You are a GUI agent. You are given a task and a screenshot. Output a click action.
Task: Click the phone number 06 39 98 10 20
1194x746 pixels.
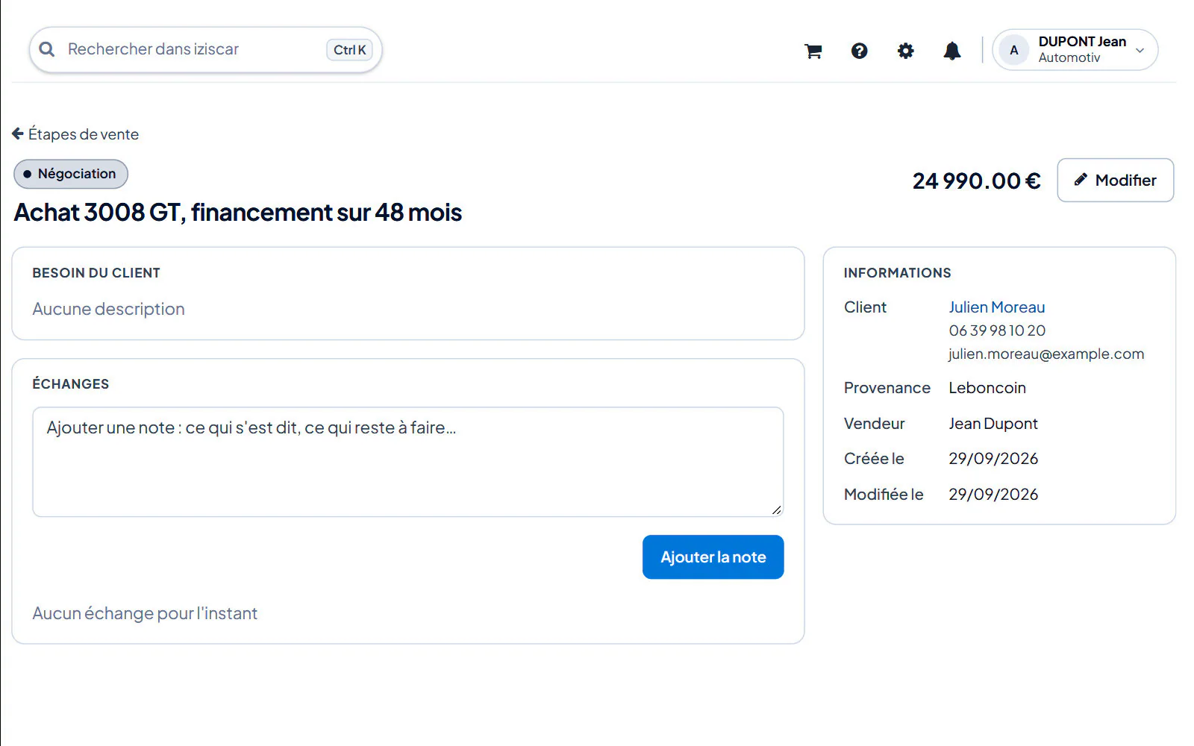pyautogui.click(x=997, y=330)
